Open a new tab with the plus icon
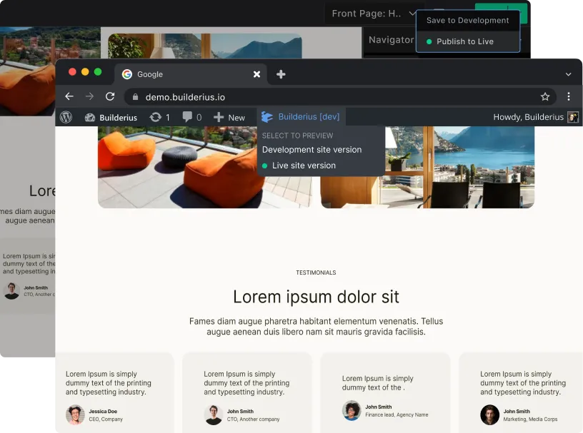Screen dimensions: 583x433 tap(281, 74)
